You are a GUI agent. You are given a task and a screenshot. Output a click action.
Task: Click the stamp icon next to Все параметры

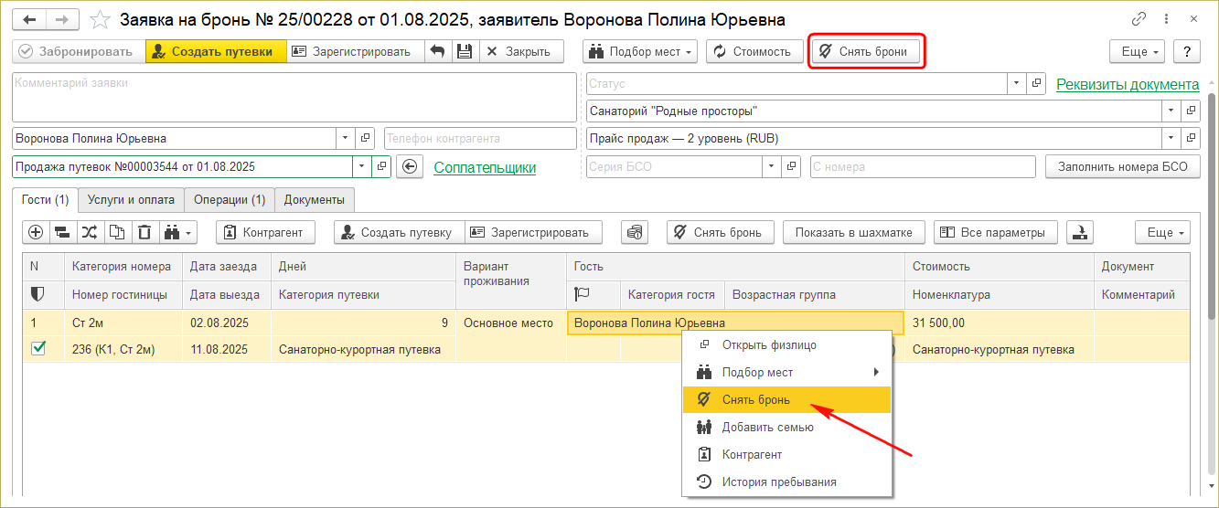(x=1081, y=232)
